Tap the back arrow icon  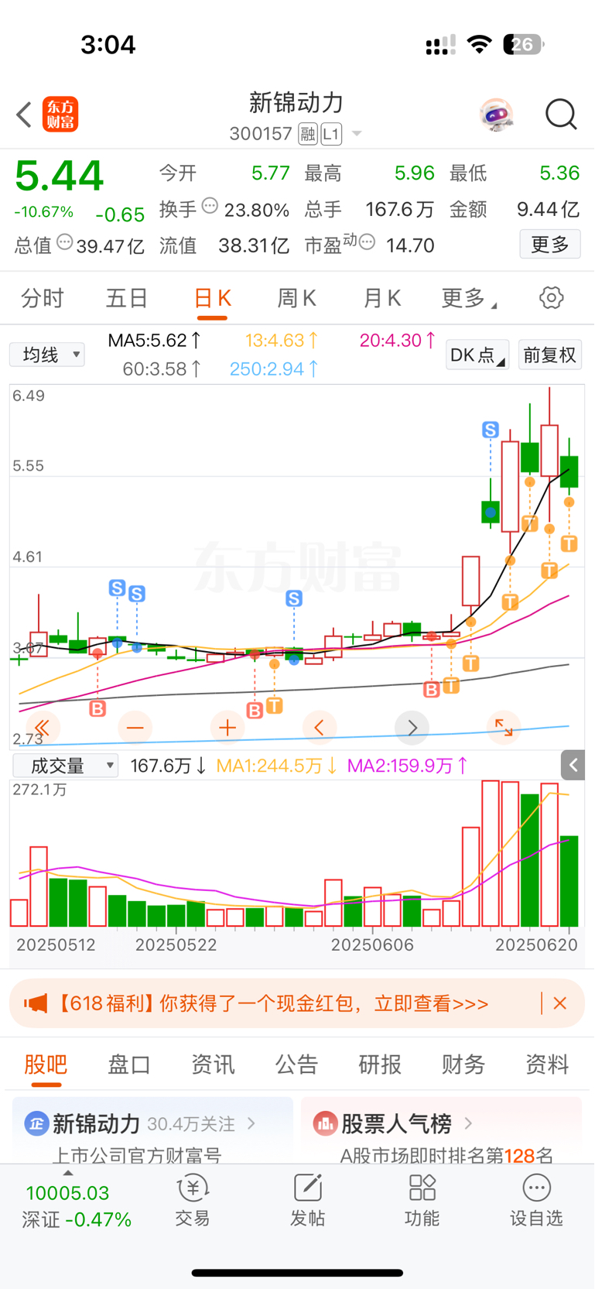tap(24, 115)
